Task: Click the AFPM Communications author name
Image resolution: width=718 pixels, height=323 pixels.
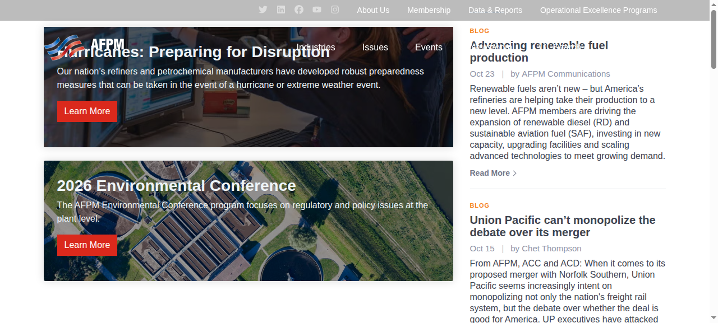Action: point(566,74)
